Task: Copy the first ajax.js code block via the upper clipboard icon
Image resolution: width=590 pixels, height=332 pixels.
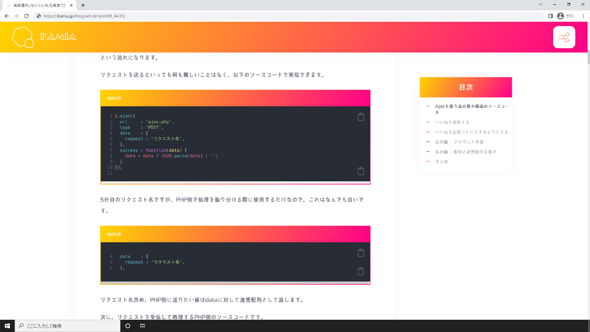Action: (x=361, y=117)
